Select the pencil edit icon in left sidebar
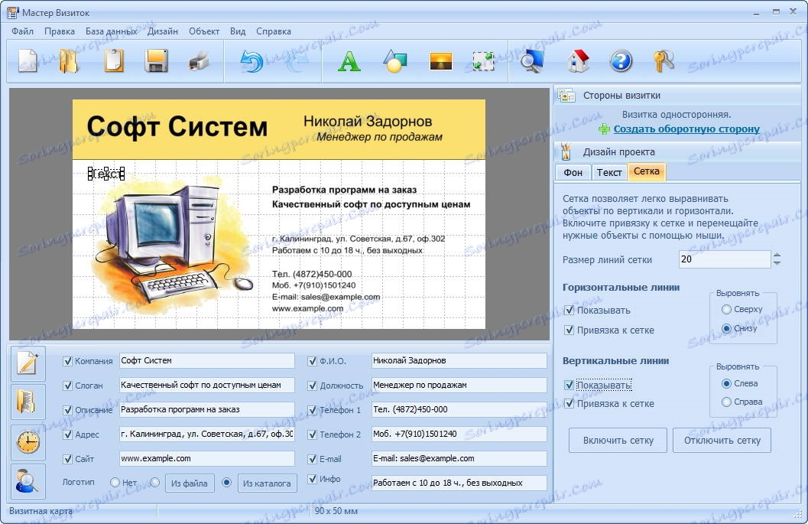The height and width of the screenshot is (524, 808). point(27,362)
